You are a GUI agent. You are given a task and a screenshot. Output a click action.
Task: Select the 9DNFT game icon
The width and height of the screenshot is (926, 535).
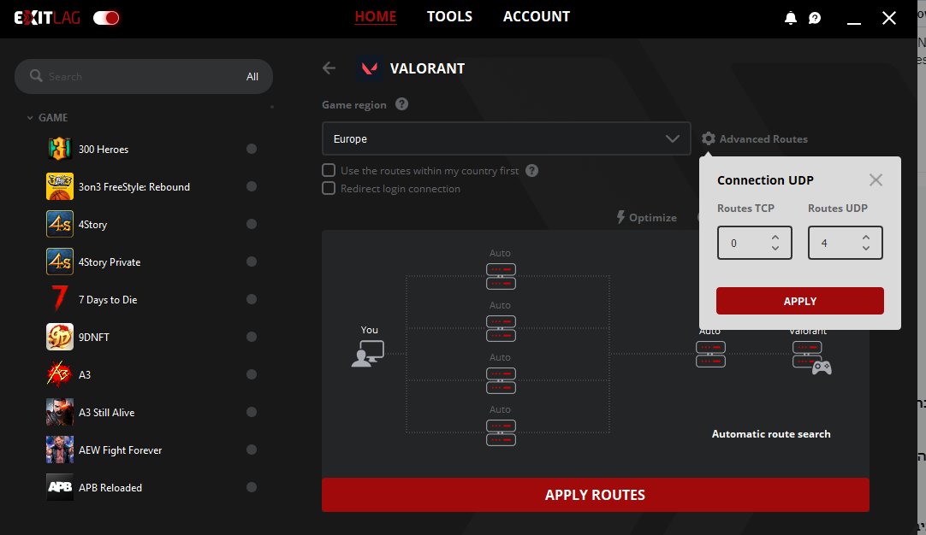(x=60, y=337)
